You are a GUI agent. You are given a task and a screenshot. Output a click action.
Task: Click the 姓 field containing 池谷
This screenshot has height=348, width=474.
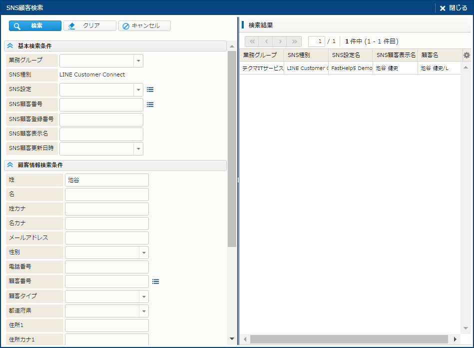coord(107,180)
